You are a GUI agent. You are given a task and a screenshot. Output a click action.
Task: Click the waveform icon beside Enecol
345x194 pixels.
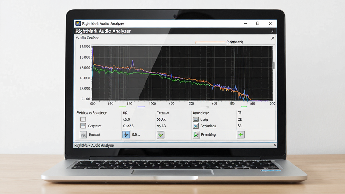[83, 135]
